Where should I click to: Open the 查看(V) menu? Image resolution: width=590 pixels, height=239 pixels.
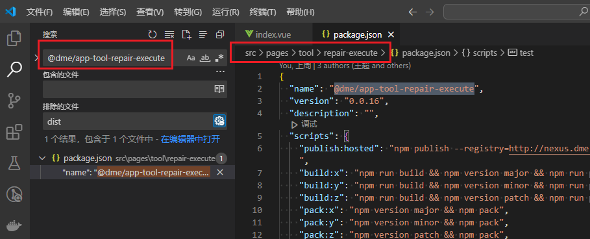[x=150, y=12]
